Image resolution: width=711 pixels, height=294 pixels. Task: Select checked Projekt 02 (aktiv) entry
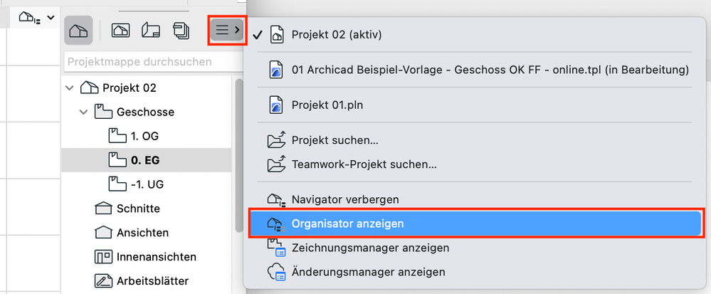[x=336, y=34]
